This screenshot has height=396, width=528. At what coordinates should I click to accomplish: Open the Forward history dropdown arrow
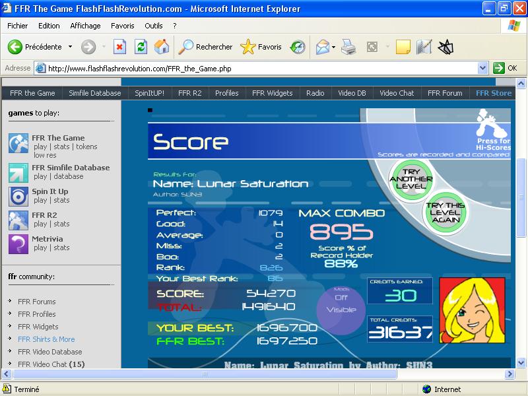coord(104,47)
